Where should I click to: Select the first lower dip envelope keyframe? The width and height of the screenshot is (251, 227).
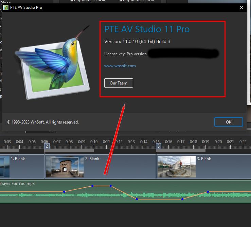pos(137,199)
